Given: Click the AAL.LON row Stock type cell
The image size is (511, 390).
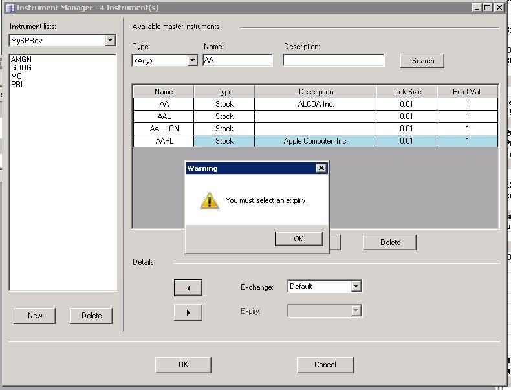Looking at the screenshot, I should pyautogui.click(x=224, y=129).
